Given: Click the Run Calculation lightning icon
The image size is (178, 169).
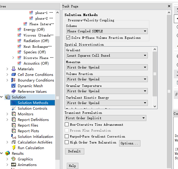Looking at the screenshot, I should [x=14, y=148].
